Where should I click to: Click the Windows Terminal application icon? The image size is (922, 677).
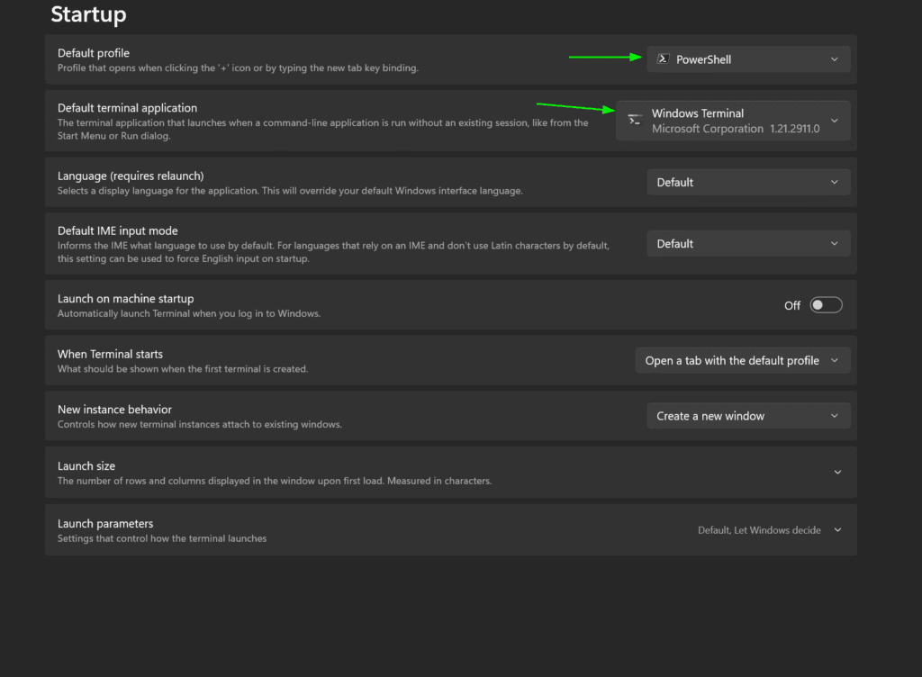(635, 120)
